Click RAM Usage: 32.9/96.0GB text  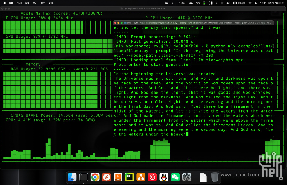click(38, 69)
